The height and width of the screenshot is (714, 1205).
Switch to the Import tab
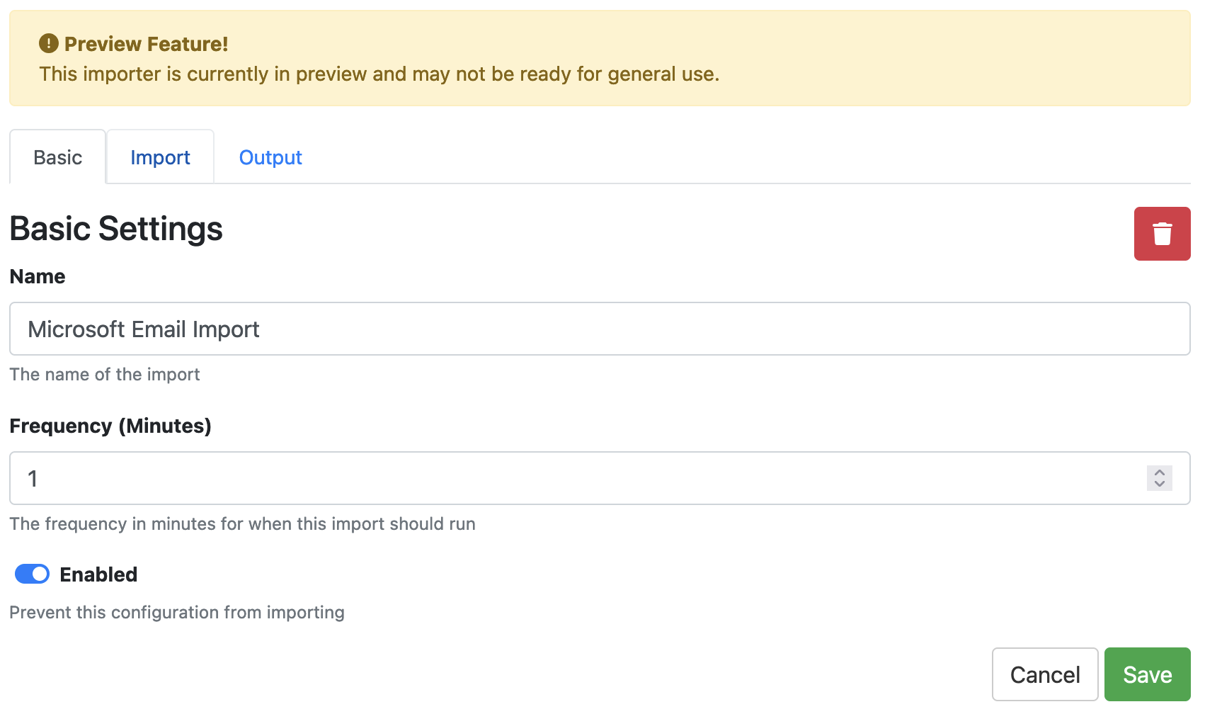[x=160, y=157]
